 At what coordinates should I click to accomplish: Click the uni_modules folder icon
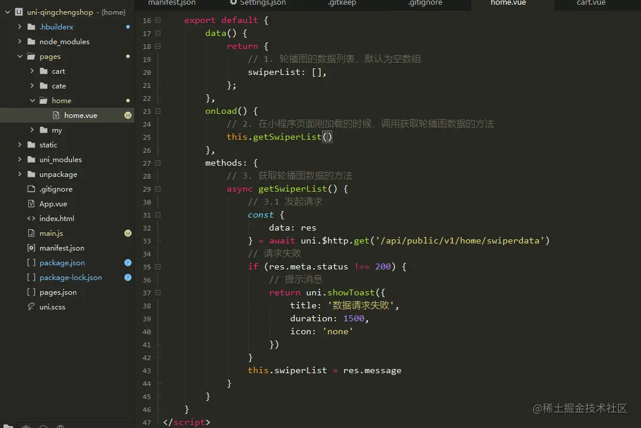coord(31,159)
